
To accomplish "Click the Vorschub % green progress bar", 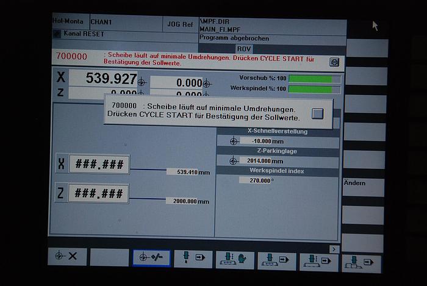I will click(314, 79).
